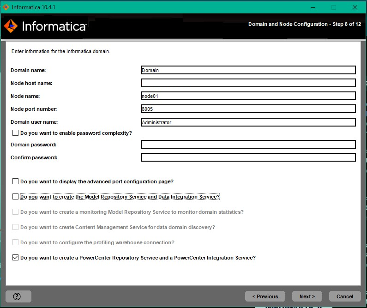Focus the Domain name field

click(x=248, y=70)
